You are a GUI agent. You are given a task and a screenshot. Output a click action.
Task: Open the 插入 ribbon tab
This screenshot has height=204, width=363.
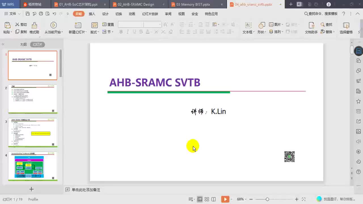pyautogui.click(x=92, y=14)
